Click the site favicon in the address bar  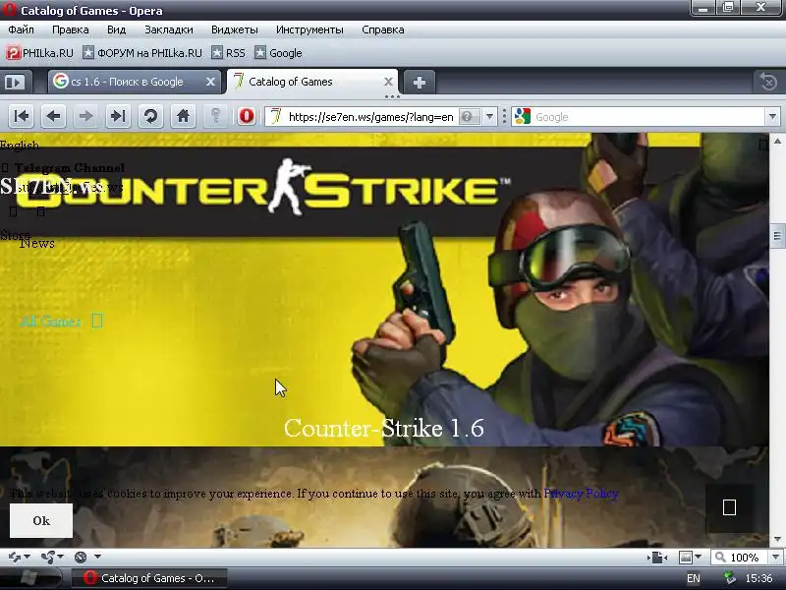coord(276,116)
